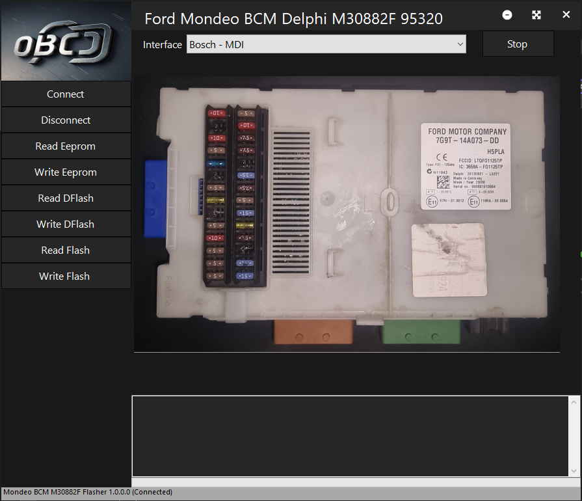Image resolution: width=582 pixels, height=501 pixels.
Task: Click the log scrollbar down arrow
Action: coord(574,470)
